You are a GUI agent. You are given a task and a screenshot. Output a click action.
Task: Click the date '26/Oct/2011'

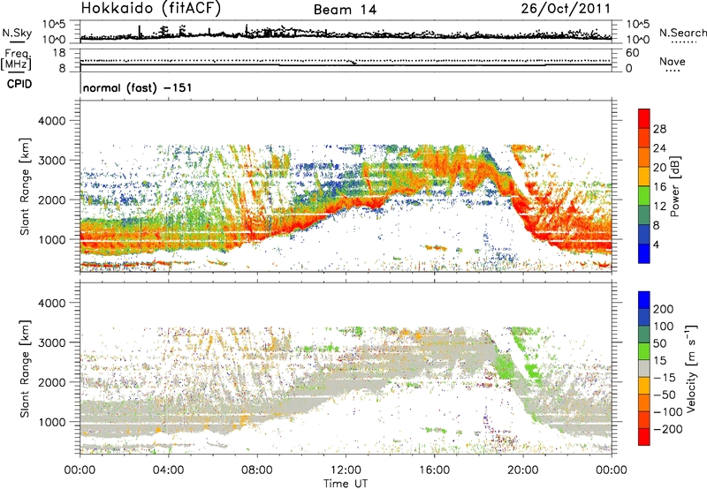click(x=566, y=9)
